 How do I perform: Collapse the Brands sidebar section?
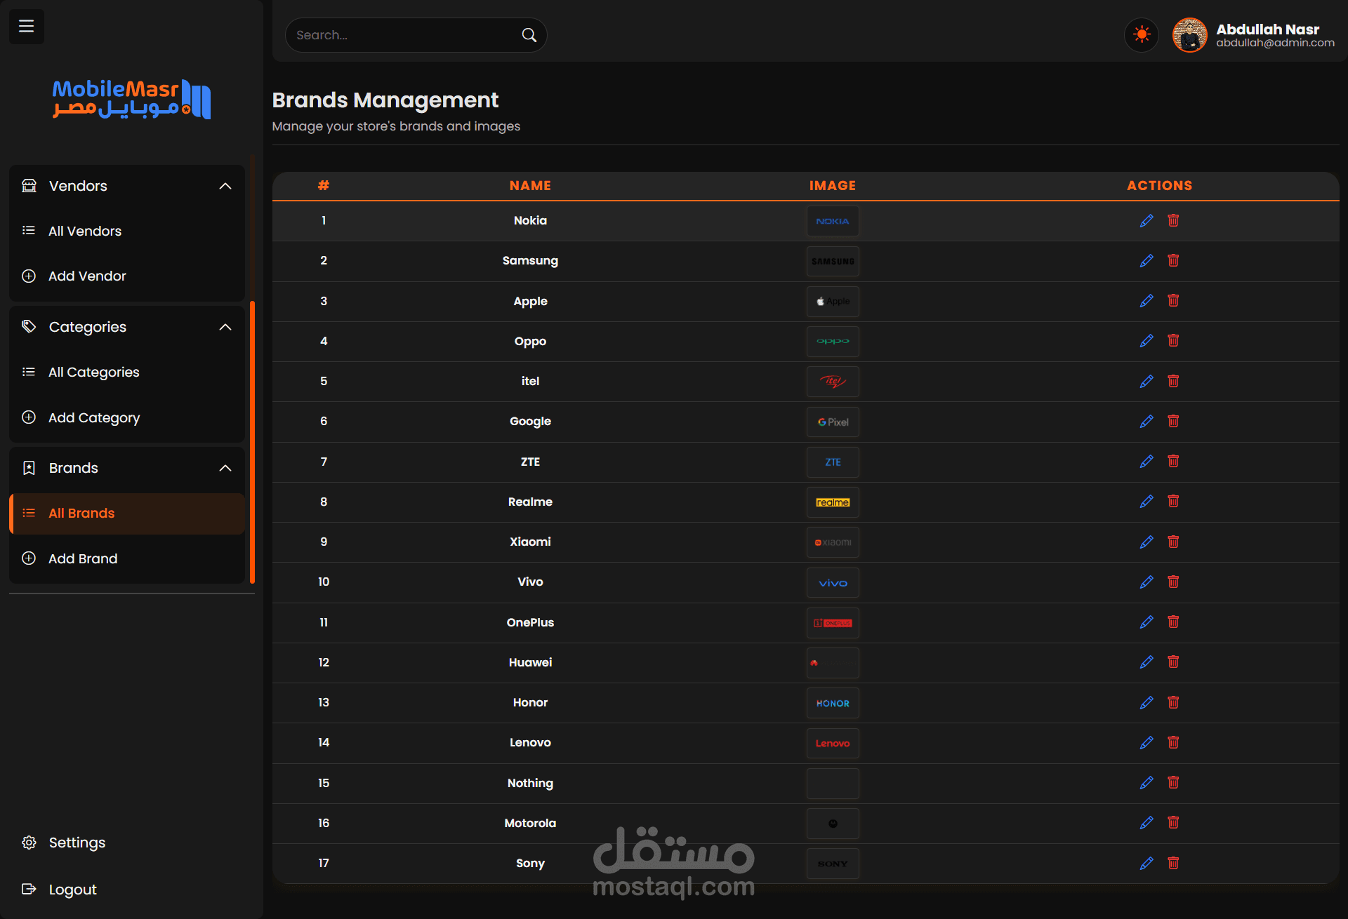click(x=225, y=468)
